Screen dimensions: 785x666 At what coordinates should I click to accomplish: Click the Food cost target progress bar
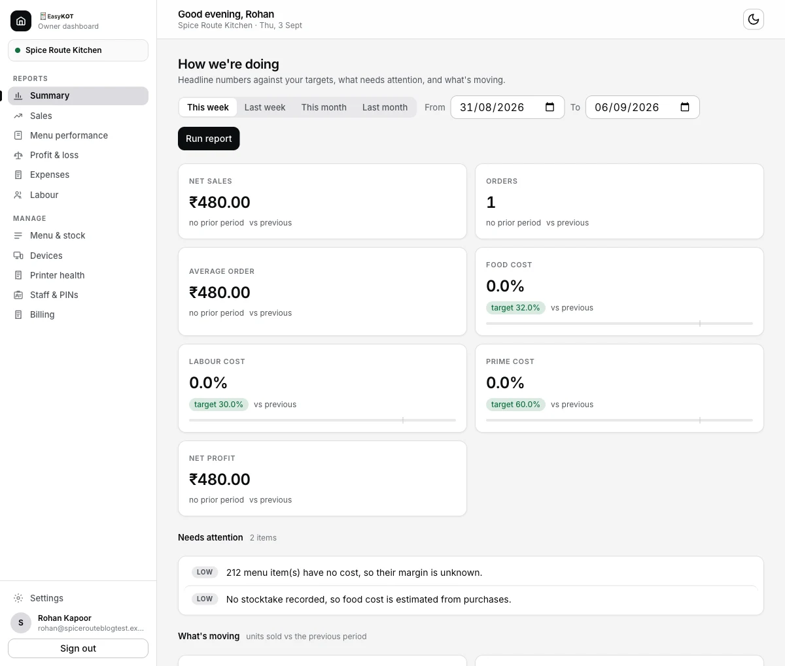click(x=619, y=324)
